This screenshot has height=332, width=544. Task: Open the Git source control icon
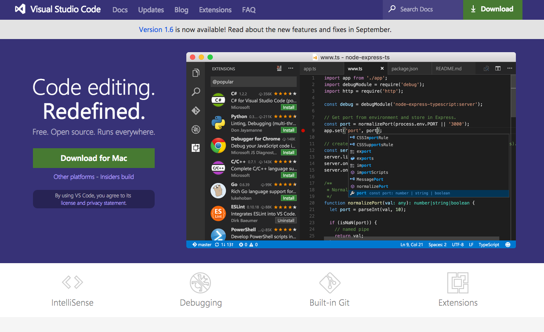click(x=196, y=111)
